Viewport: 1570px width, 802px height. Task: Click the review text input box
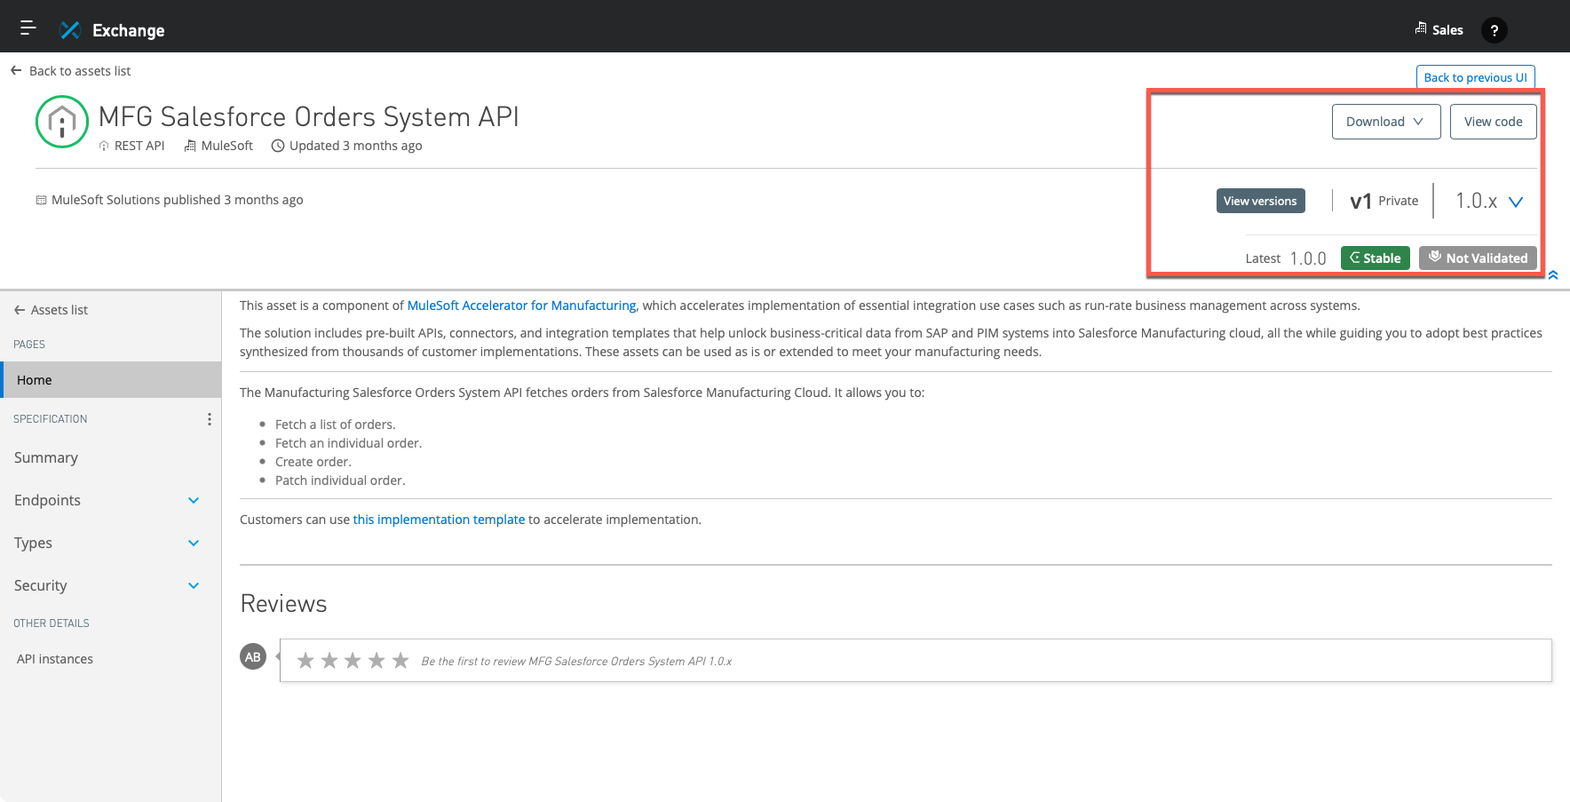coord(916,660)
